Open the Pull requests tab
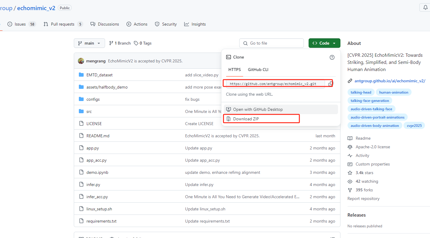 click(63, 24)
